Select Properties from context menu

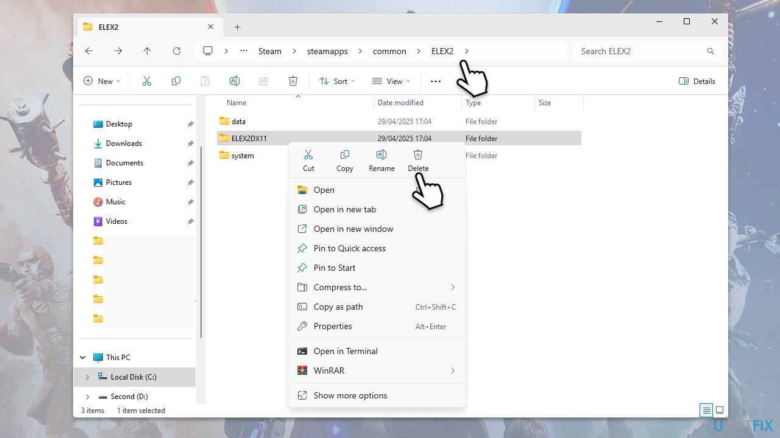pyautogui.click(x=333, y=326)
